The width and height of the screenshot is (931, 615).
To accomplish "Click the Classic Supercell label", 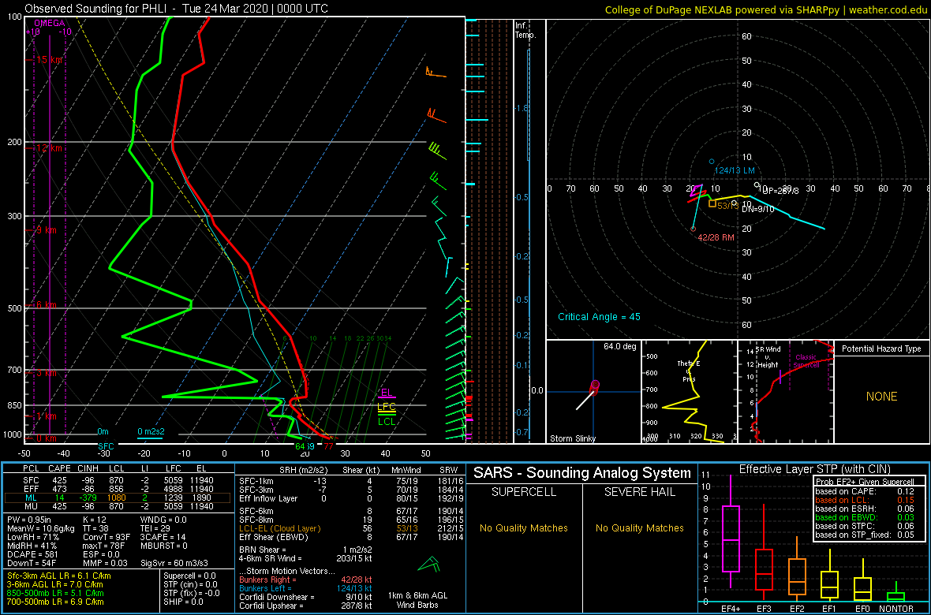I will click(806, 360).
